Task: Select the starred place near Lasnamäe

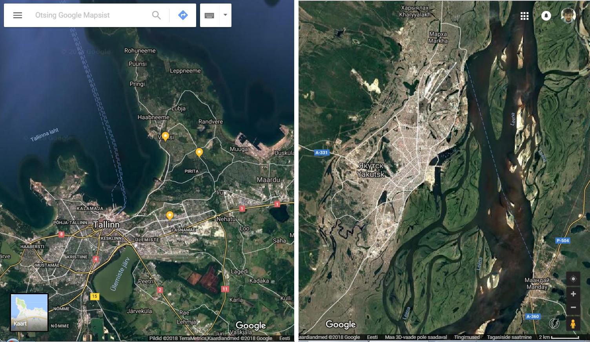Action: 170,215
